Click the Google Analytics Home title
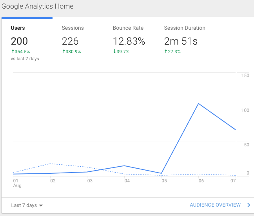The width and height of the screenshot is (254, 216). [x=38, y=7]
